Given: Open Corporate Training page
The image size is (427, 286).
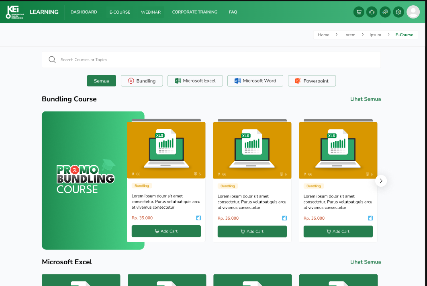Looking at the screenshot, I should [195, 12].
